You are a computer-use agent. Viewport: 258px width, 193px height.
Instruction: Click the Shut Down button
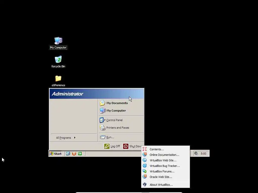click(132, 146)
